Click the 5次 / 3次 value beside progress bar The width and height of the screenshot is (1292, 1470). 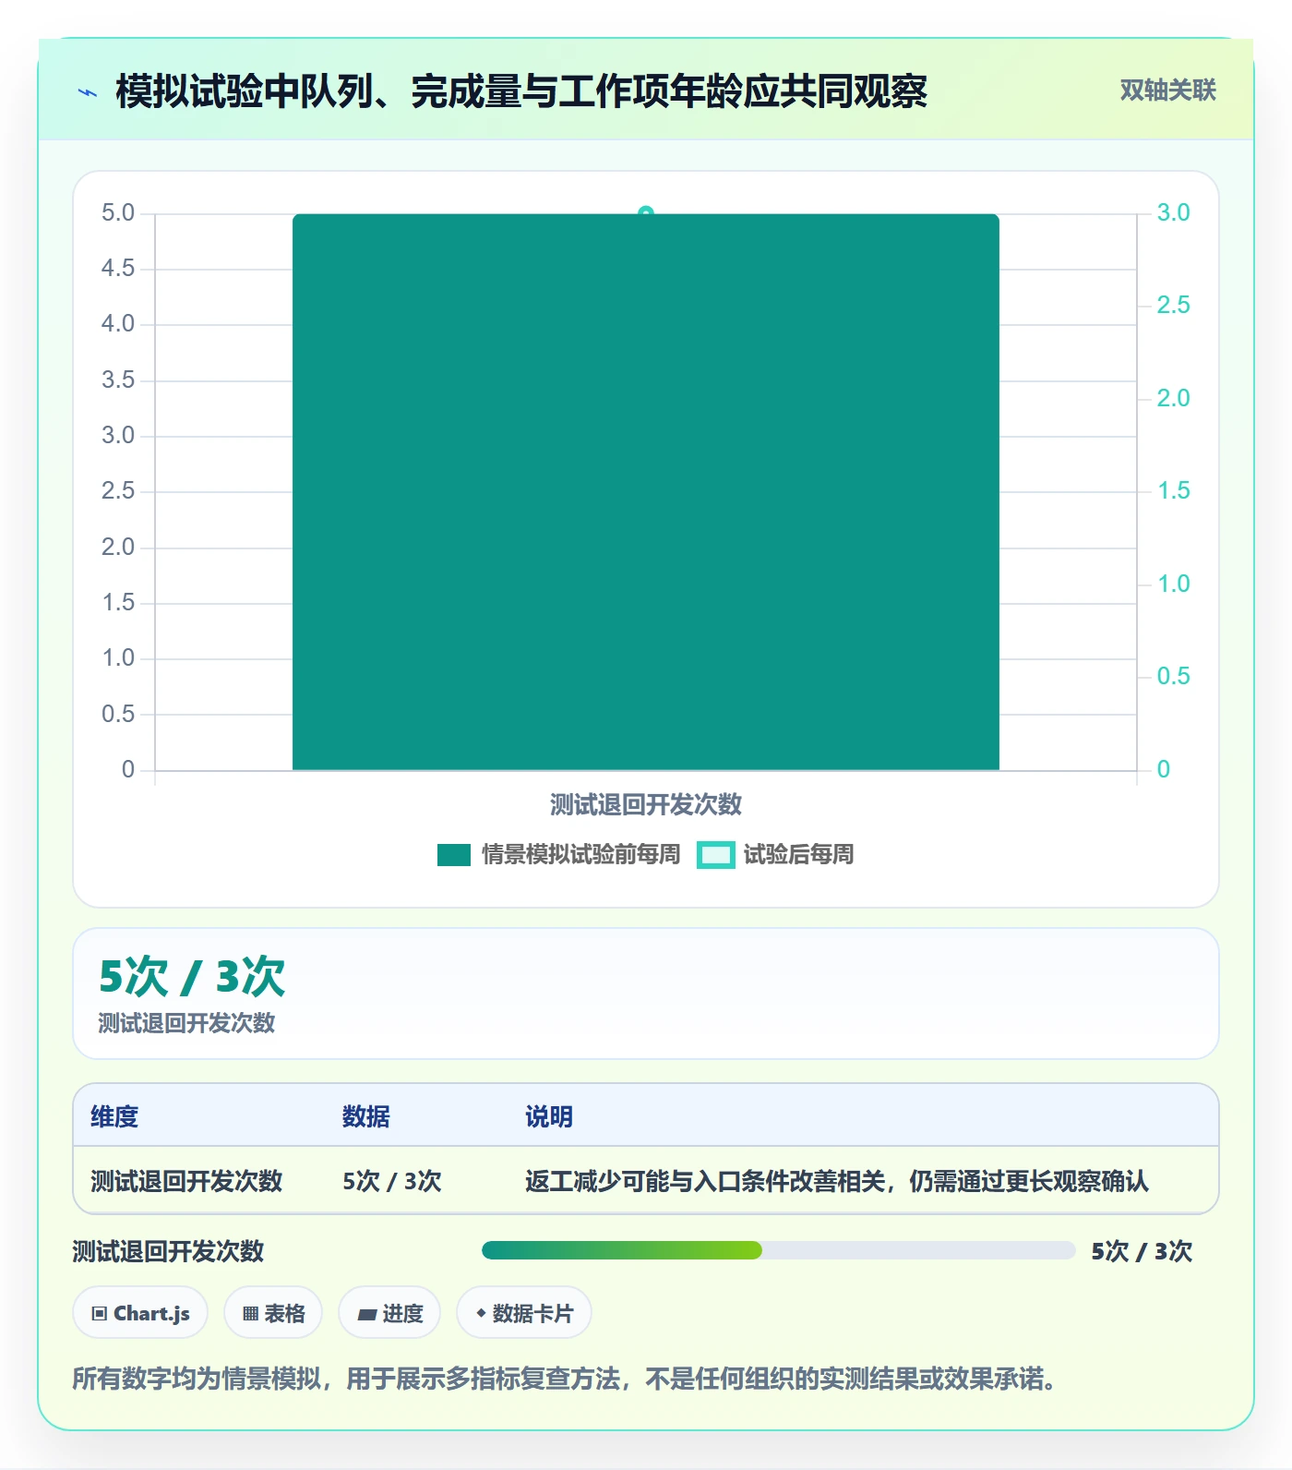point(1142,1252)
